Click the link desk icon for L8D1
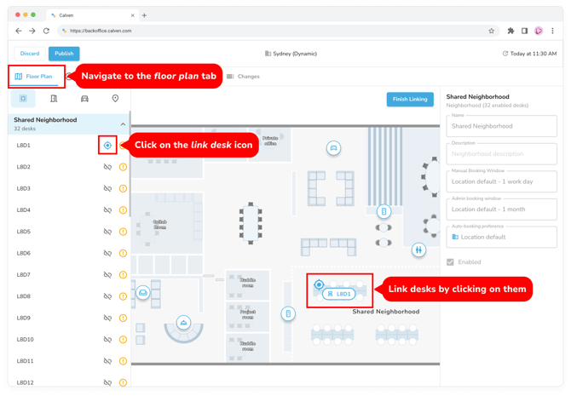 107,146
